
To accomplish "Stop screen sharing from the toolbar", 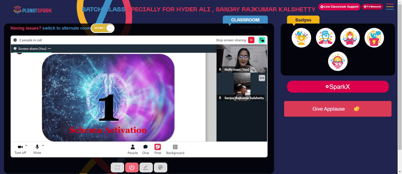I will point(158,149).
